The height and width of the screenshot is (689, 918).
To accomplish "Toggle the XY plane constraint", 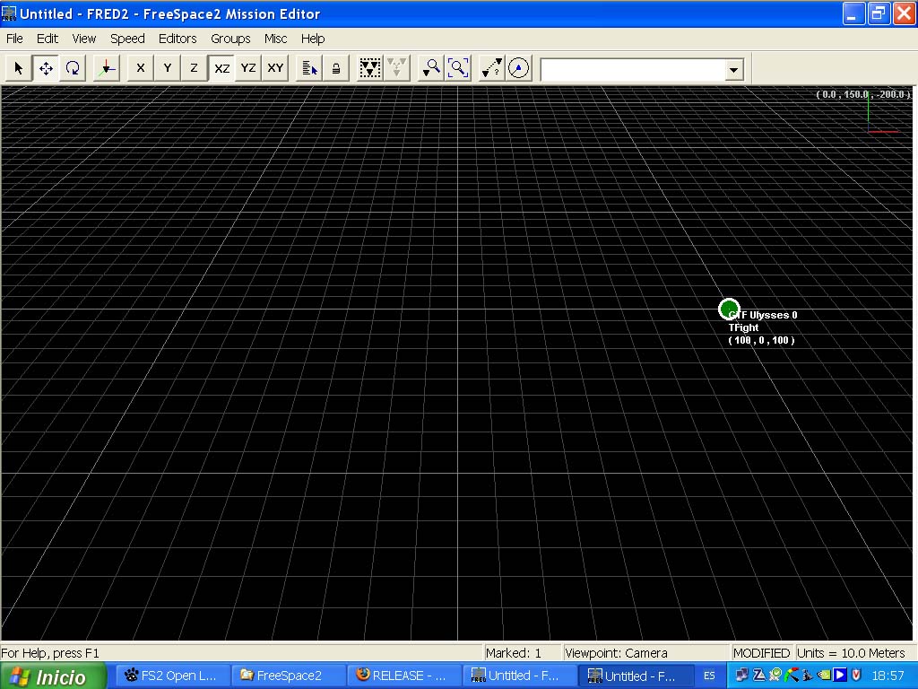I will (275, 68).
